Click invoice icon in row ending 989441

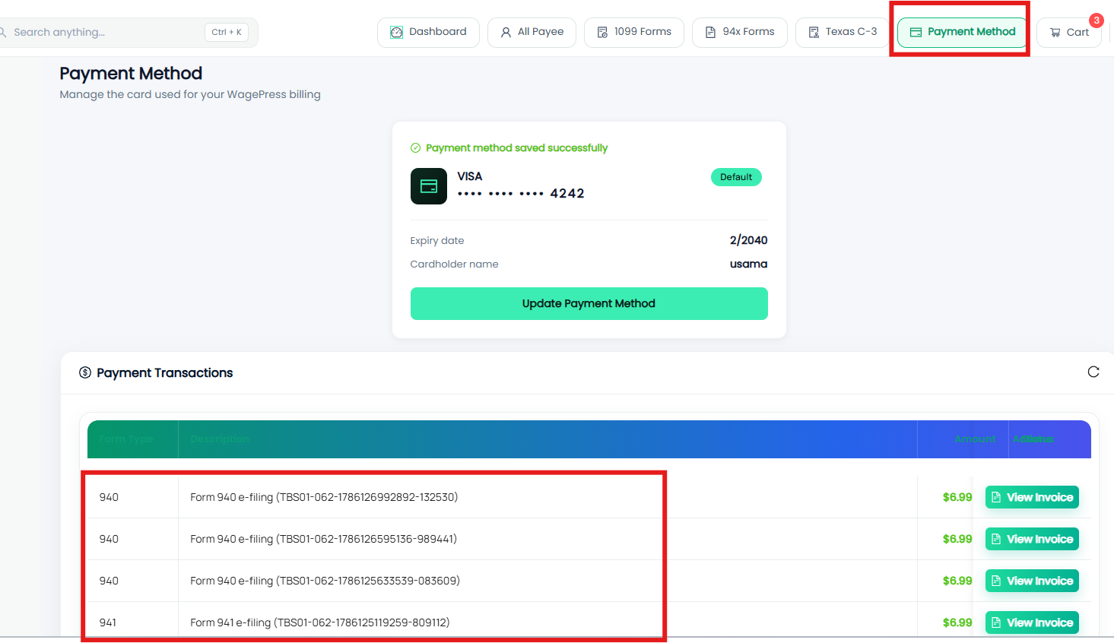tap(996, 539)
